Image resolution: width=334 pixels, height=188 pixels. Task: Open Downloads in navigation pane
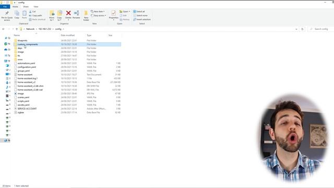click(x=7, y=83)
